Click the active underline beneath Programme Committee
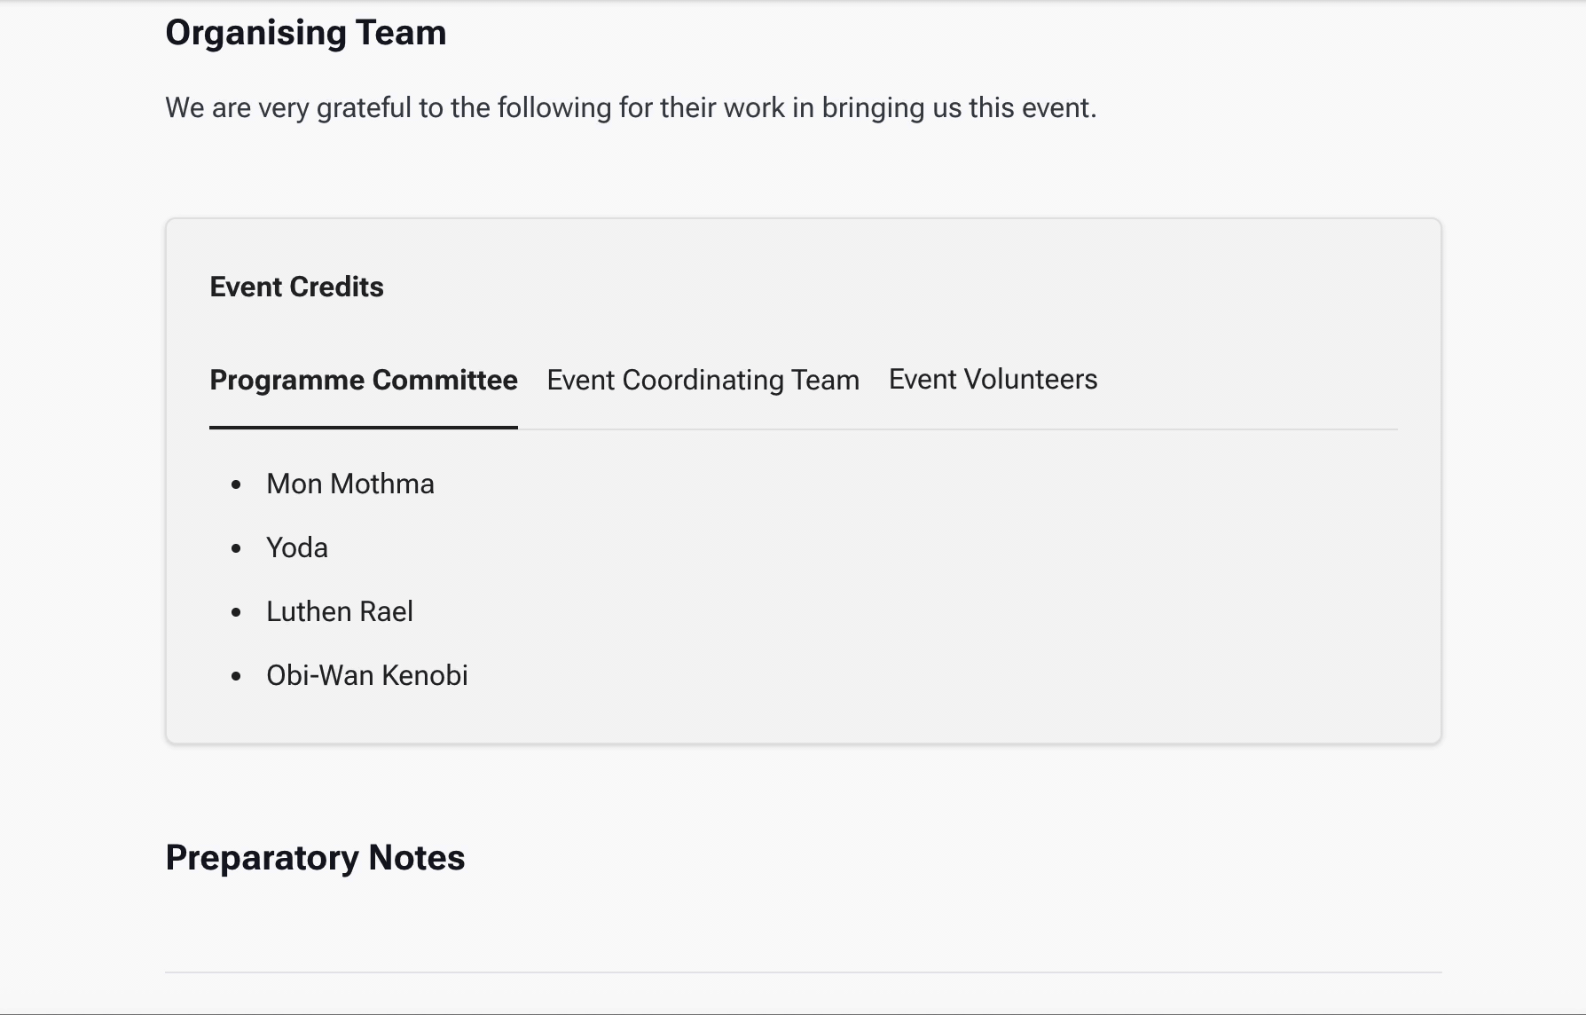1586x1015 pixels. click(x=363, y=427)
